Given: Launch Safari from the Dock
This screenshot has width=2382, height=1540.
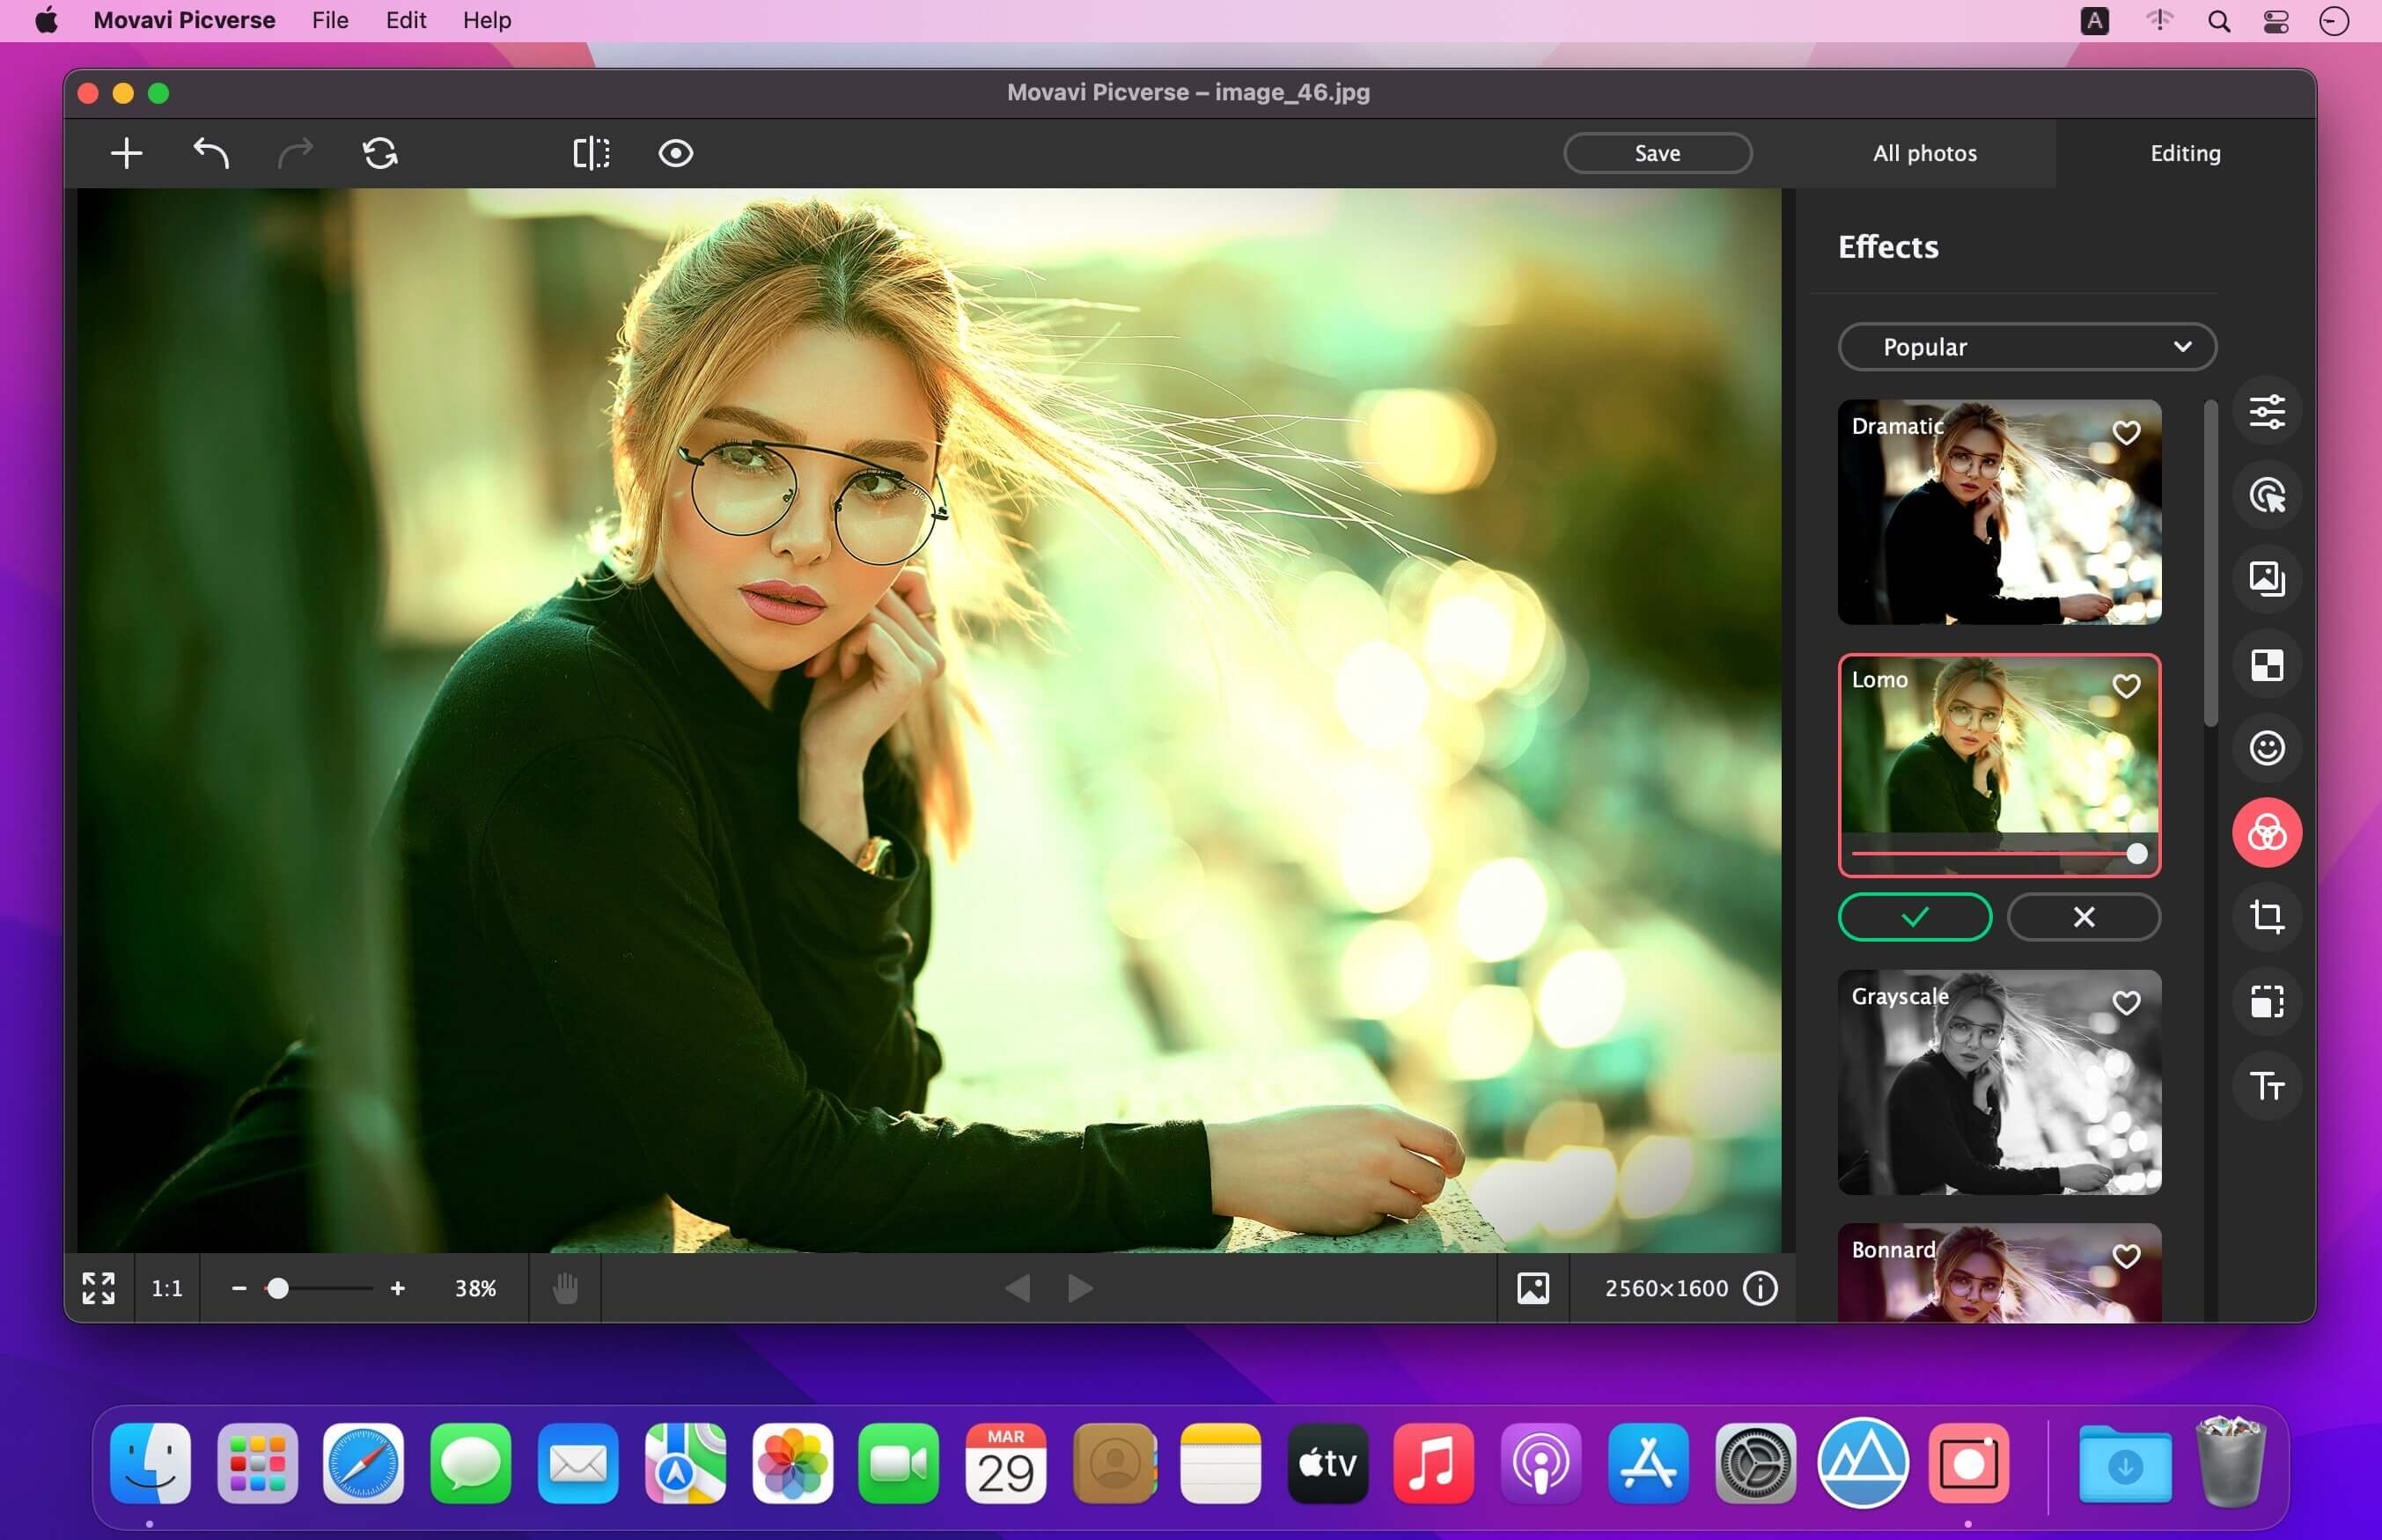Looking at the screenshot, I should pos(363,1463).
